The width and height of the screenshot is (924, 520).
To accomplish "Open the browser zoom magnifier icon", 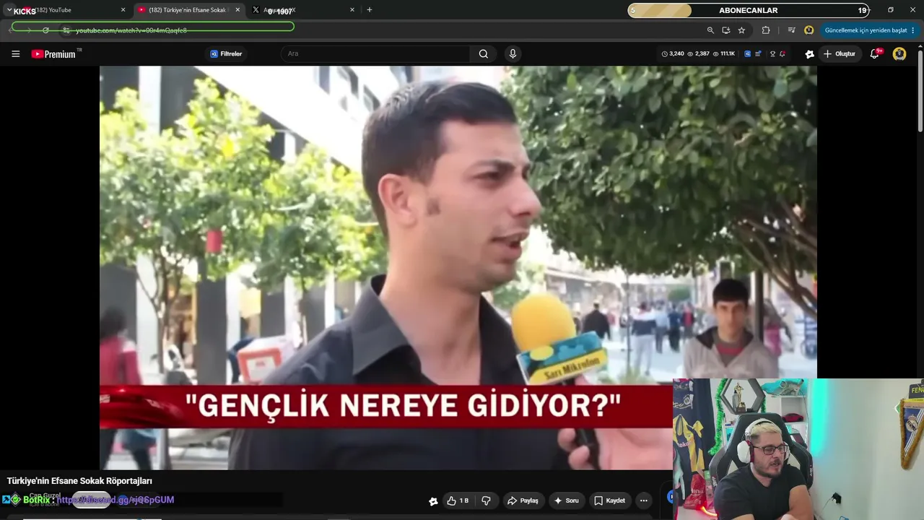I will click(710, 30).
